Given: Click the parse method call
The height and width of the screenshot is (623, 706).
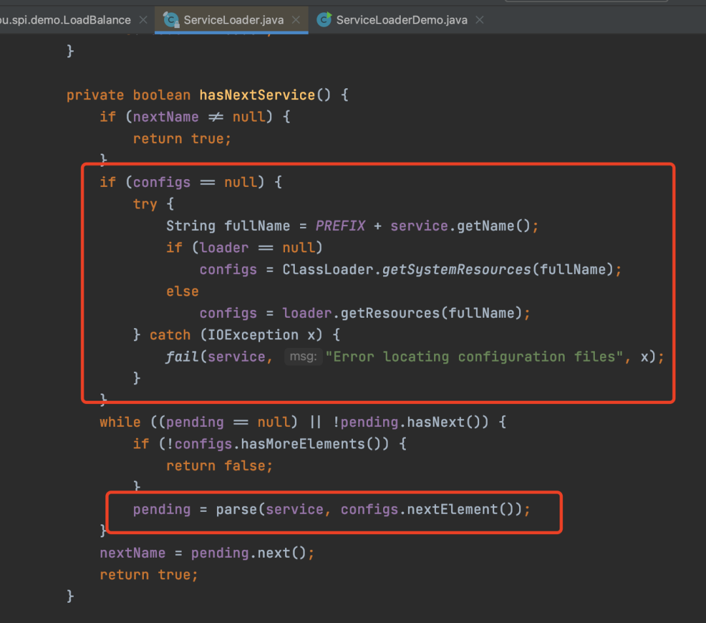Looking at the screenshot, I should pyautogui.click(x=237, y=509).
